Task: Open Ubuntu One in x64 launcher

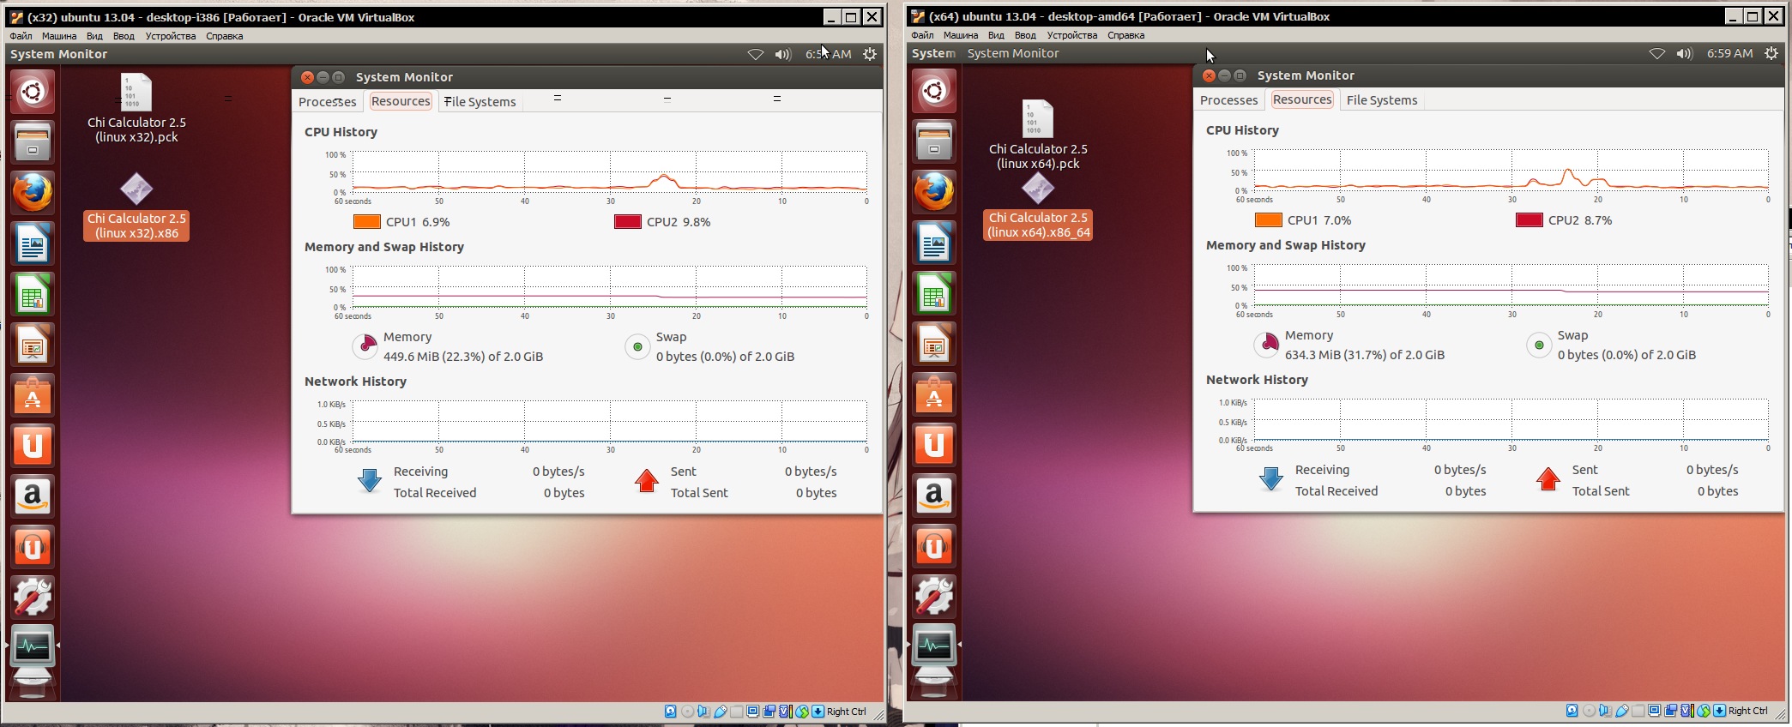Action: [x=934, y=446]
